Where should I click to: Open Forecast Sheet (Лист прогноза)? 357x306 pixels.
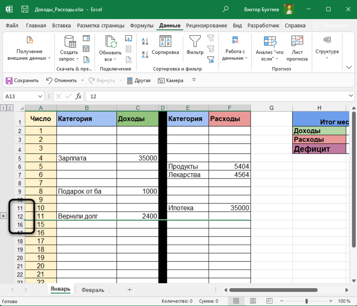point(297,48)
